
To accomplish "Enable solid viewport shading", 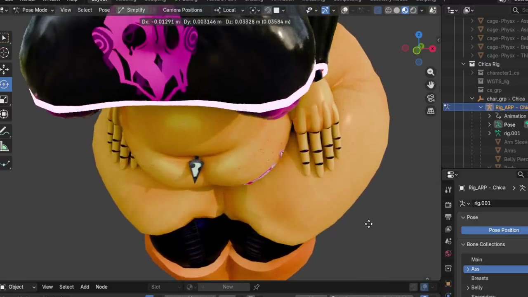I will 396,10.
